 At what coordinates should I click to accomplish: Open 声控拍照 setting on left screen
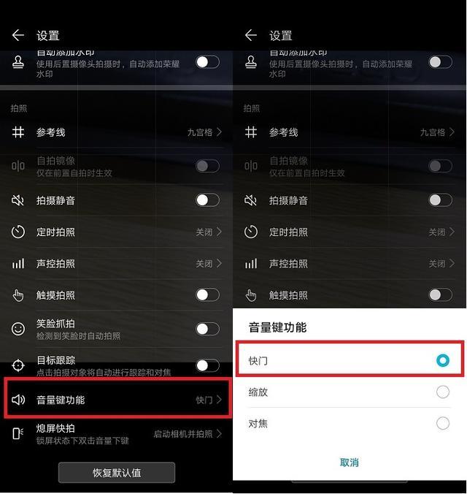(117, 263)
